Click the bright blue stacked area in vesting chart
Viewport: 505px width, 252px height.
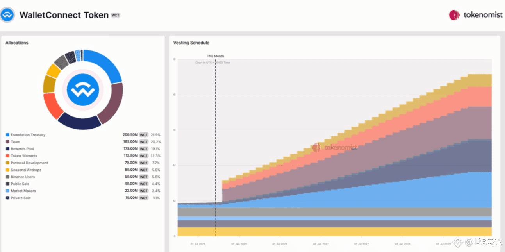coord(391,195)
